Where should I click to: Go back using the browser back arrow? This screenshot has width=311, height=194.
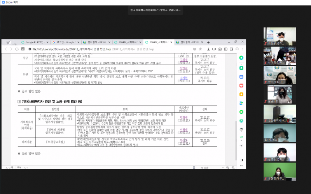(x=5, y=49)
